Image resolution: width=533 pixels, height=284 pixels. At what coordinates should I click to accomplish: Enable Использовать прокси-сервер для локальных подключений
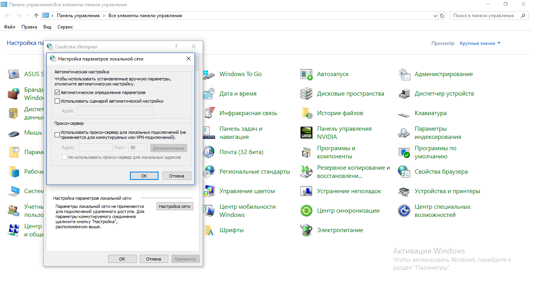(x=57, y=135)
